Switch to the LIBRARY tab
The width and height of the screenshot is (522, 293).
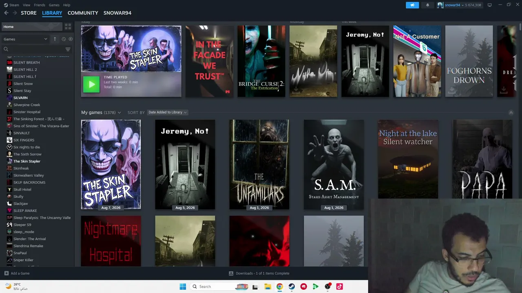point(52,13)
